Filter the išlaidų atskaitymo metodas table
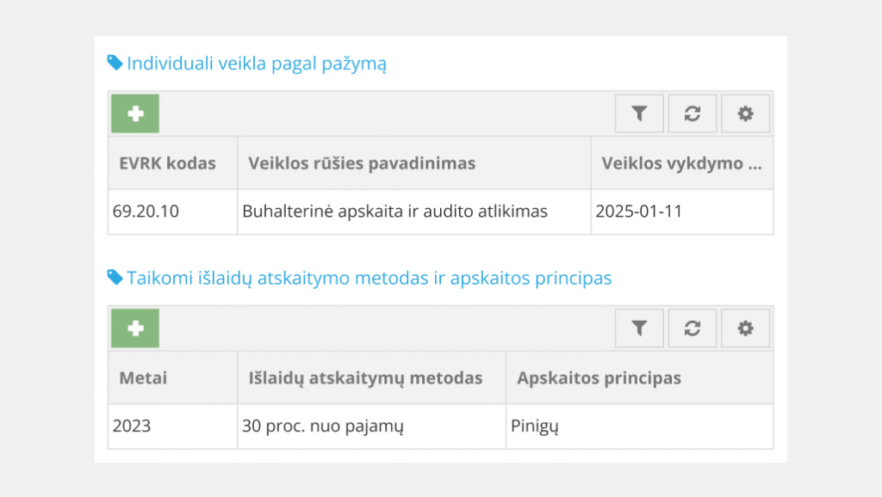 point(639,328)
